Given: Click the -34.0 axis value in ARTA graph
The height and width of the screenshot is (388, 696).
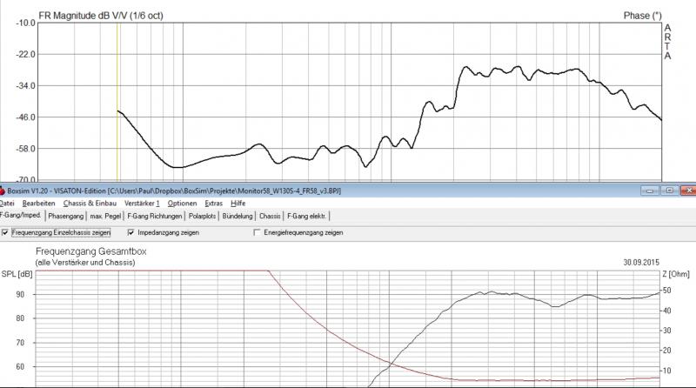Looking at the screenshot, I should [x=25, y=85].
